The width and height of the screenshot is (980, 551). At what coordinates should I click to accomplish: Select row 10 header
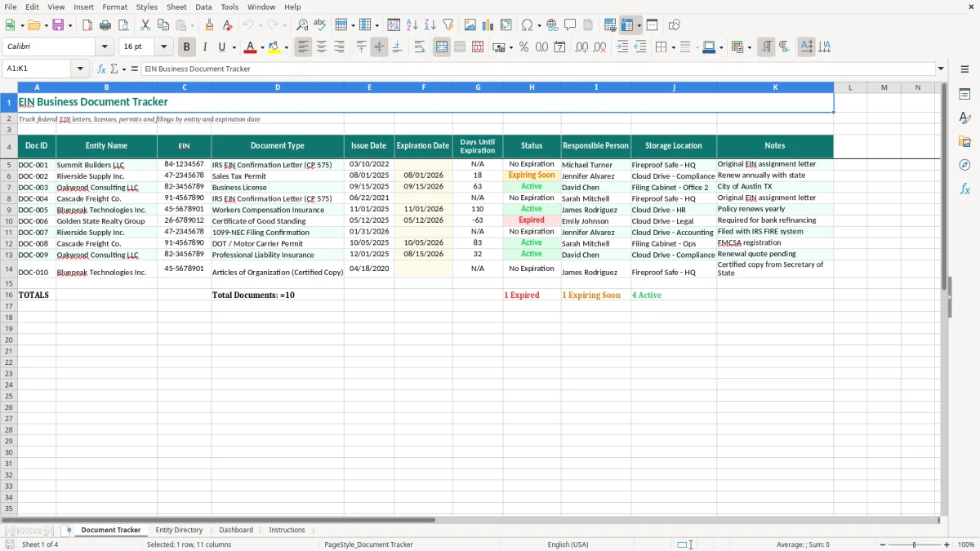[x=9, y=221]
